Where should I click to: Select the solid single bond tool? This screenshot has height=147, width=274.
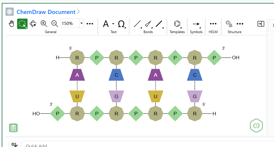137,24
